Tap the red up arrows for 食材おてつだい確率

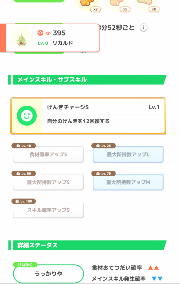tap(153, 268)
